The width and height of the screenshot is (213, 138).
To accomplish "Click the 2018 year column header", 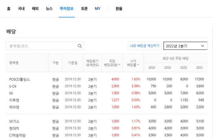I will click(x=152, y=67).
